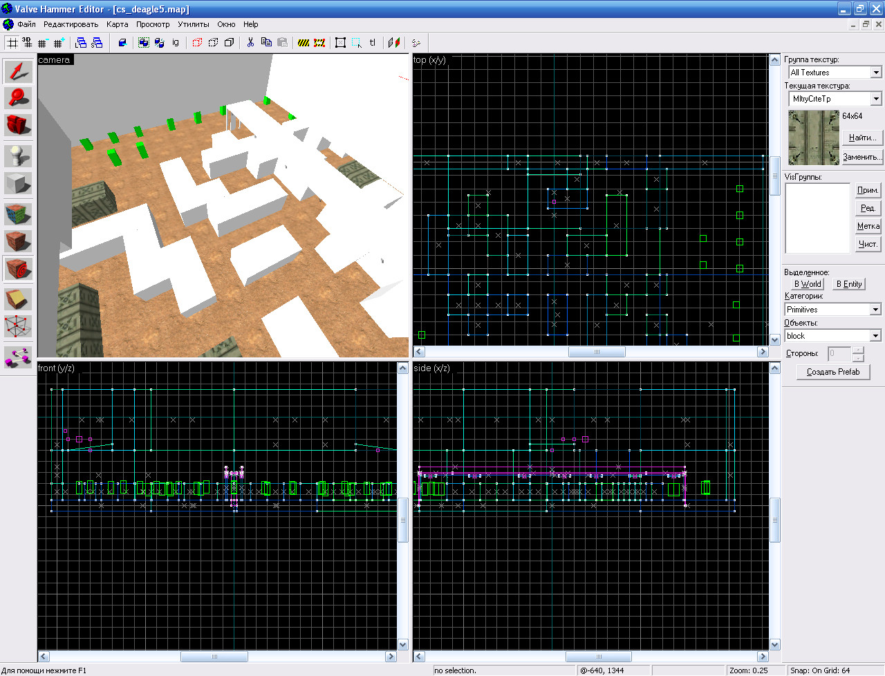Select the Clipping tool
885x676 pixels.
point(18,299)
